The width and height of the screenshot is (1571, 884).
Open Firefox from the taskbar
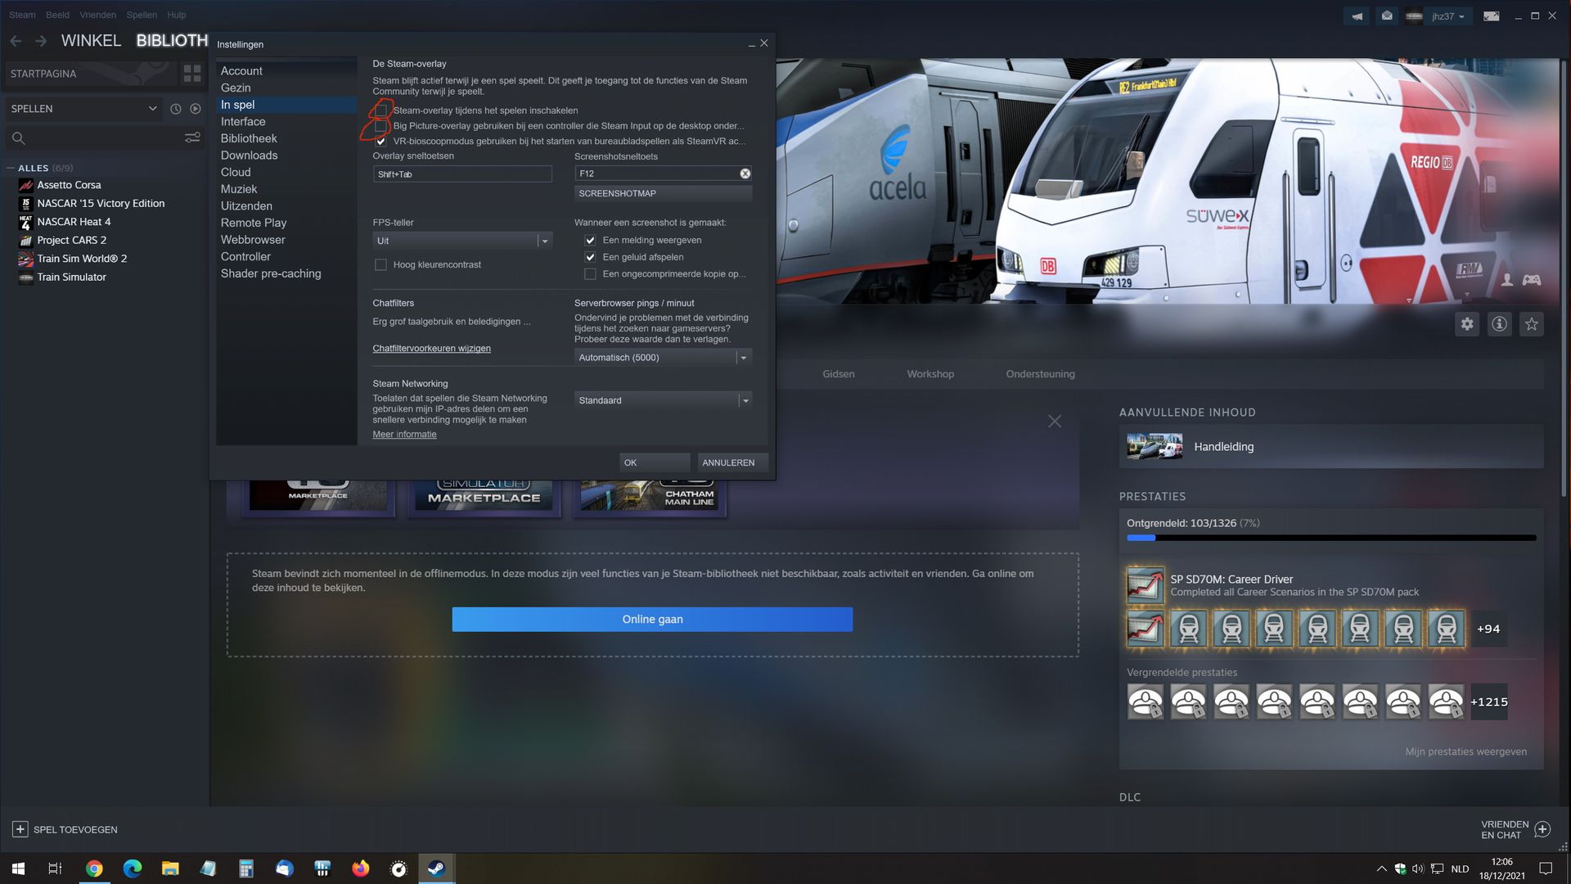(360, 868)
